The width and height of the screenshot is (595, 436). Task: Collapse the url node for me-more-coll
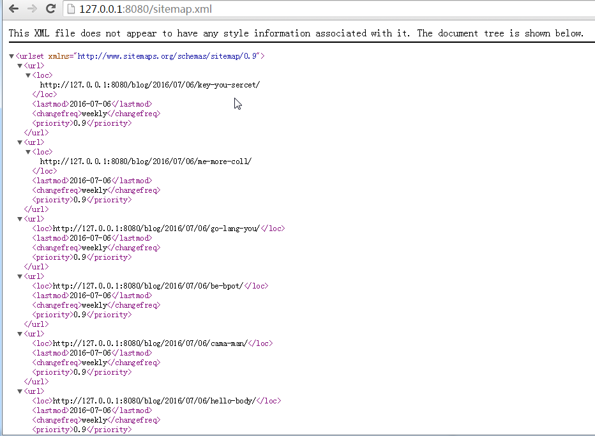point(20,142)
